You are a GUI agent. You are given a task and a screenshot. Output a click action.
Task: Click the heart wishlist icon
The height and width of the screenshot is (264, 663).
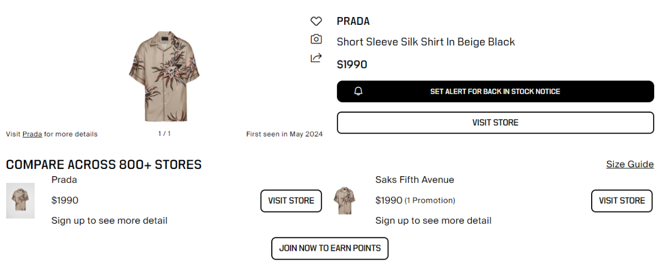(x=315, y=22)
